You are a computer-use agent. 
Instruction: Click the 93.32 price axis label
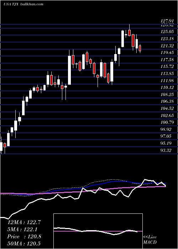tap(166, 150)
